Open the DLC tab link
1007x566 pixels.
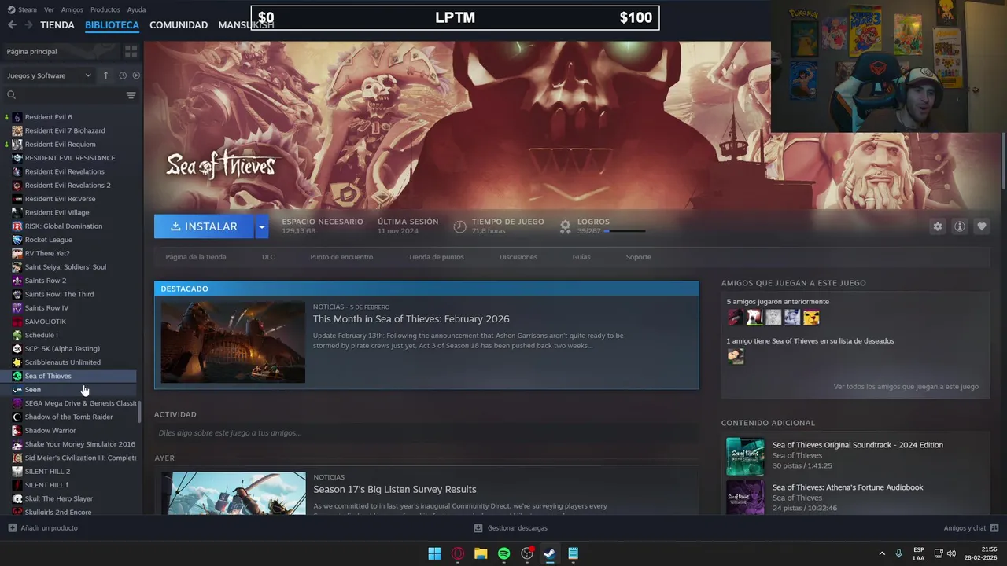[x=268, y=257]
